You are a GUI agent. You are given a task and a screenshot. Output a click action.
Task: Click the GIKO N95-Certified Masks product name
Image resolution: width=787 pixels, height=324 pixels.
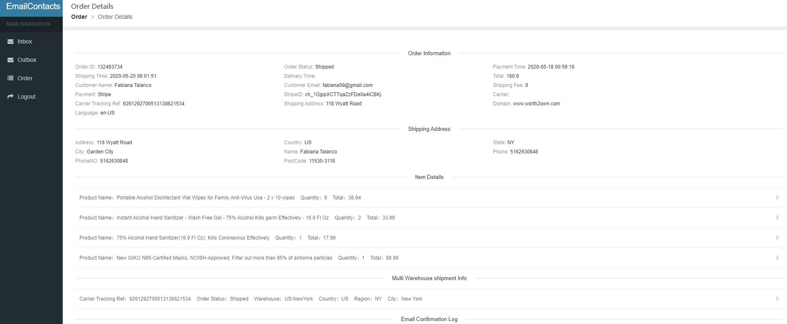coord(224,258)
